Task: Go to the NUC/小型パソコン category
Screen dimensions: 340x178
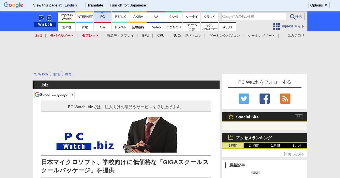Action: point(187,36)
